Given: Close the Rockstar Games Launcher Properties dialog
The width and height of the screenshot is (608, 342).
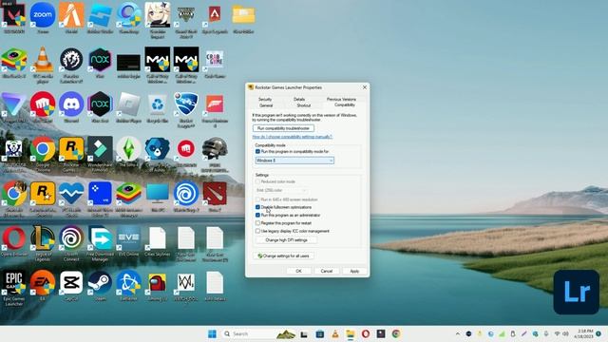Looking at the screenshot, I should (365, 87).
